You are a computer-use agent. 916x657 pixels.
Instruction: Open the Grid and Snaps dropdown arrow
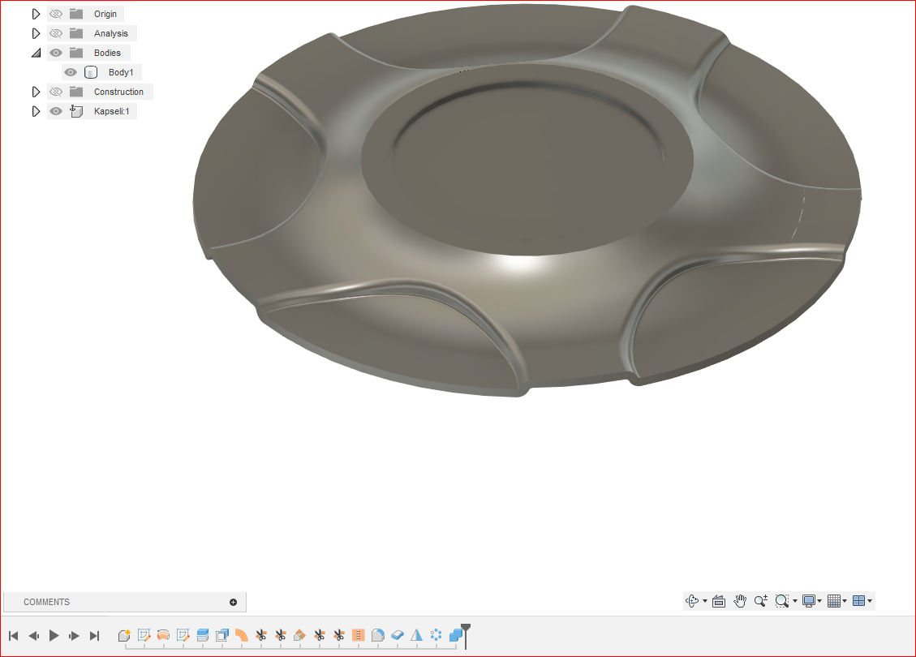845,600
